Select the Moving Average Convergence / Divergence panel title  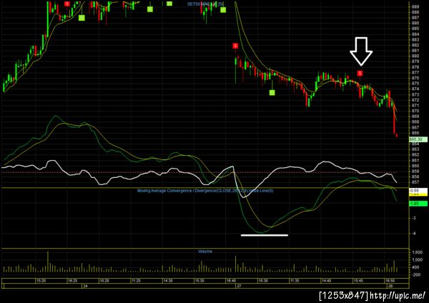[x=205, y=190]
